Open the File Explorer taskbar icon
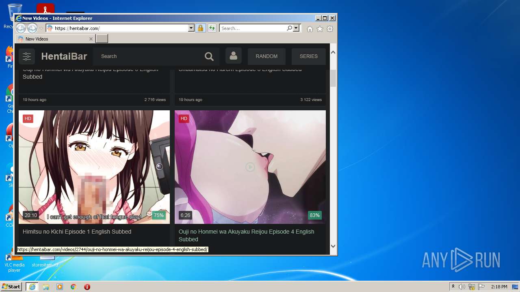The height and width of the screenshot is (292, 520). click(46, 287)
